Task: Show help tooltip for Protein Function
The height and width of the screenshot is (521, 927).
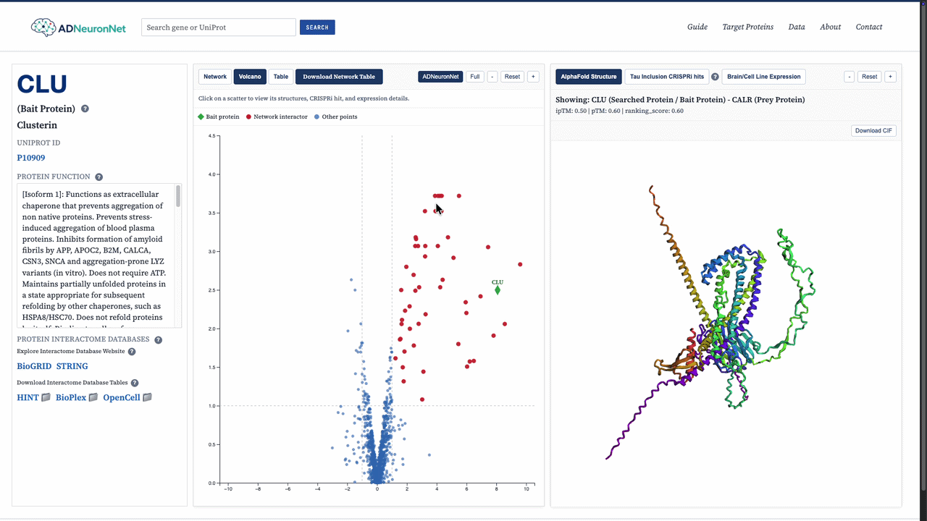Action: point(98,177)
